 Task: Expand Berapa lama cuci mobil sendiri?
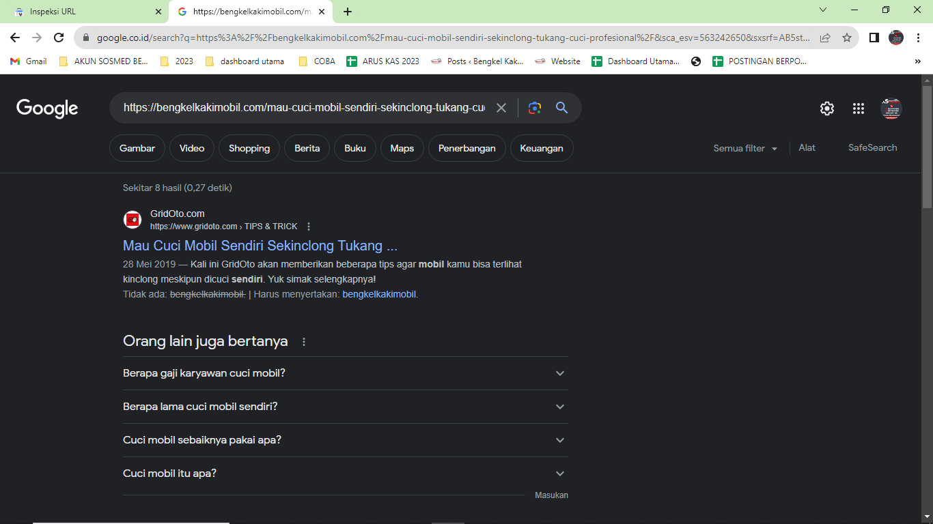[x=346, y=407]
